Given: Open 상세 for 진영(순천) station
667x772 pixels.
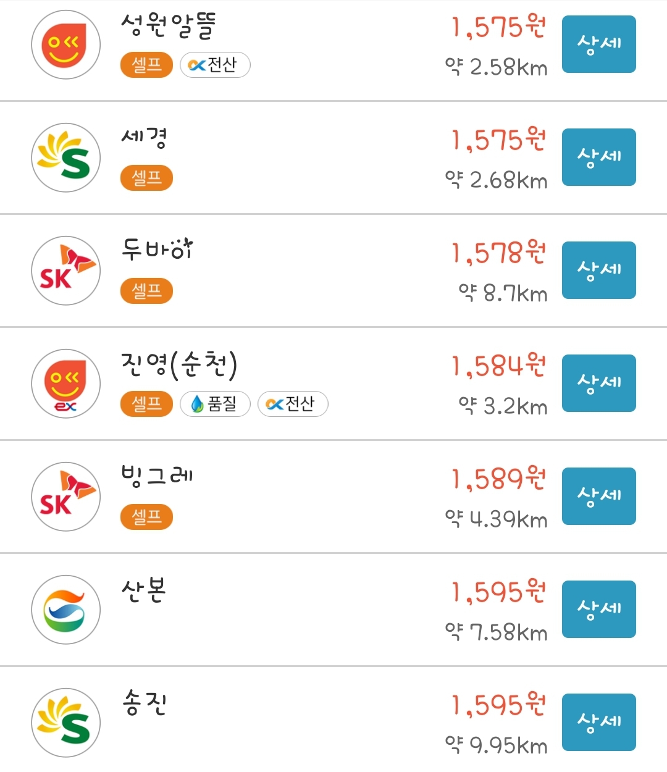Looking at the screenshot, I should click(x=599, y=383).
